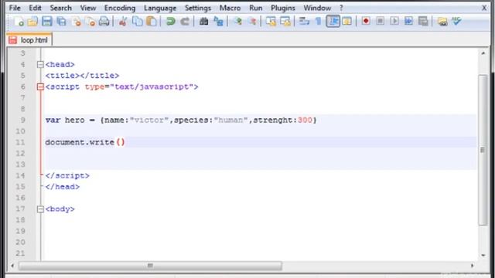495x278 pixels.
Task: Open the user defined language icon
Action: (347, 21)
